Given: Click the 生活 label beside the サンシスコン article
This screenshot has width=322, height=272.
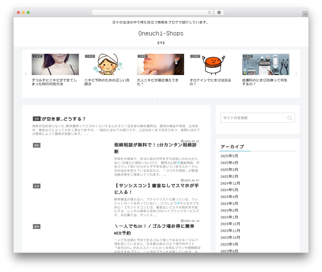Looking at the screenshot, I should (37, 186).
